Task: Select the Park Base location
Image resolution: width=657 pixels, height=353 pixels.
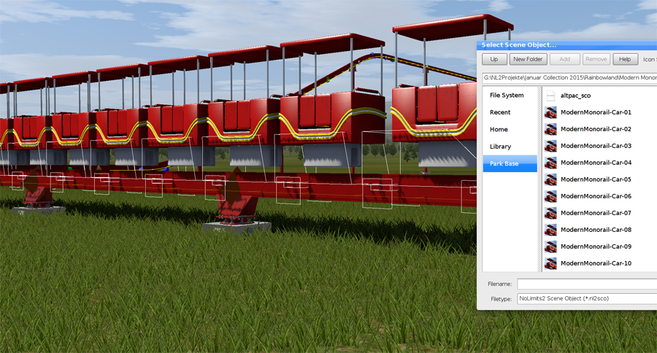Action: click(504, 164)
